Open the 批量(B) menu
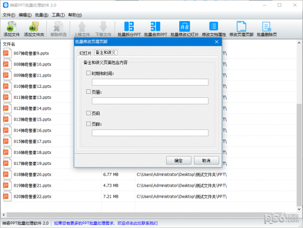303x228 pixels. 42,15
